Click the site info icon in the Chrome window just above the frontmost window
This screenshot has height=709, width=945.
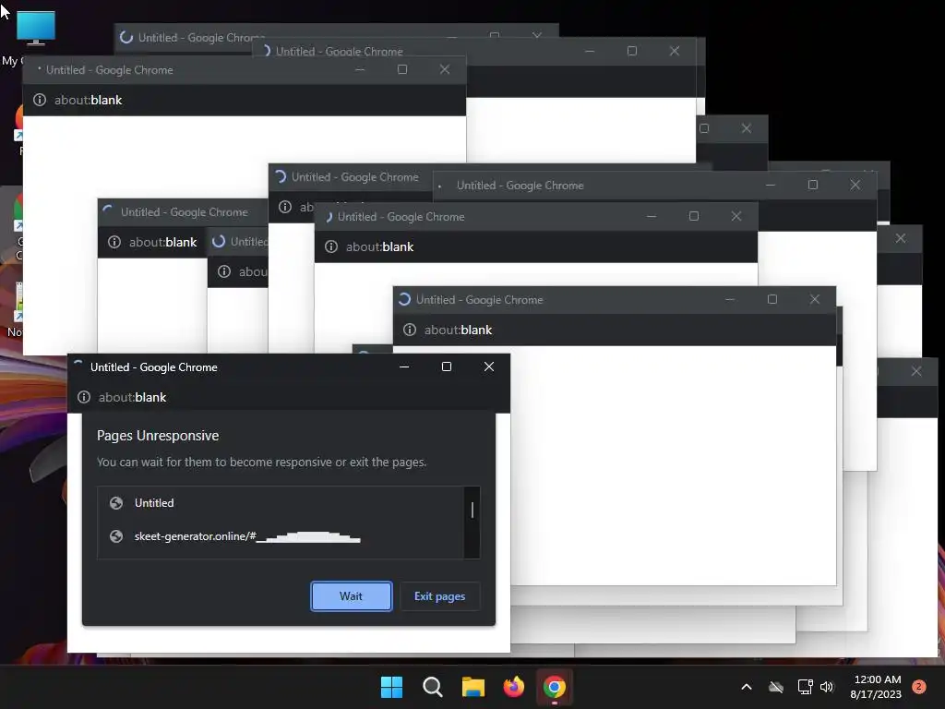[409, 330]
